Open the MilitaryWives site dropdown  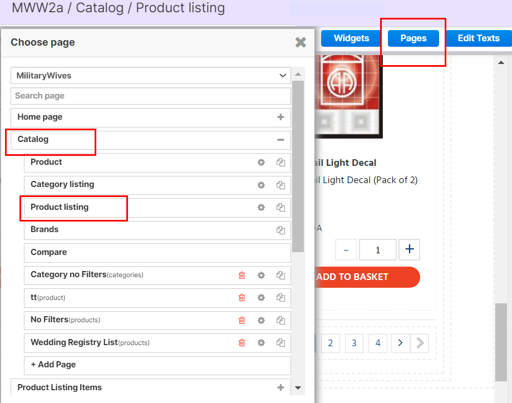(150, 76)
